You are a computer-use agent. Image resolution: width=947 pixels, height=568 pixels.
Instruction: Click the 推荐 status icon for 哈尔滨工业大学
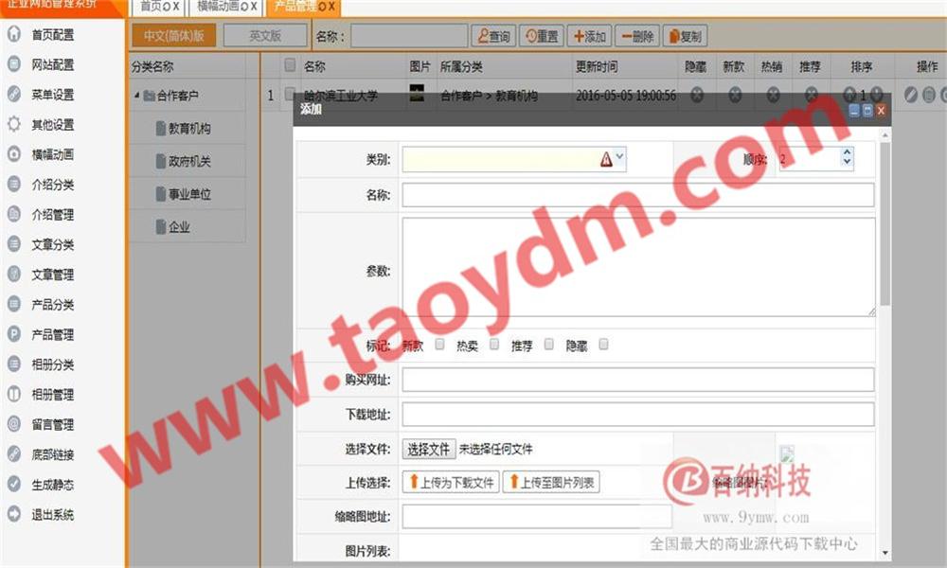[x=812, y=95]
